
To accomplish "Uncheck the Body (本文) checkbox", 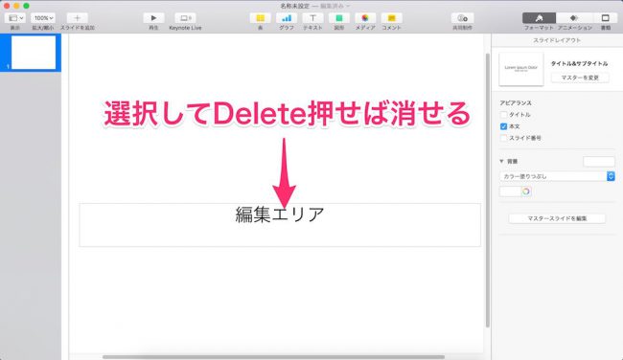I will coord(503,126).
